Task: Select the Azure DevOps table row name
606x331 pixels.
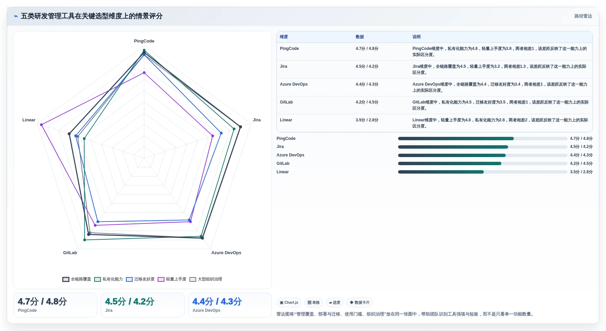Action: coord(294,84)
